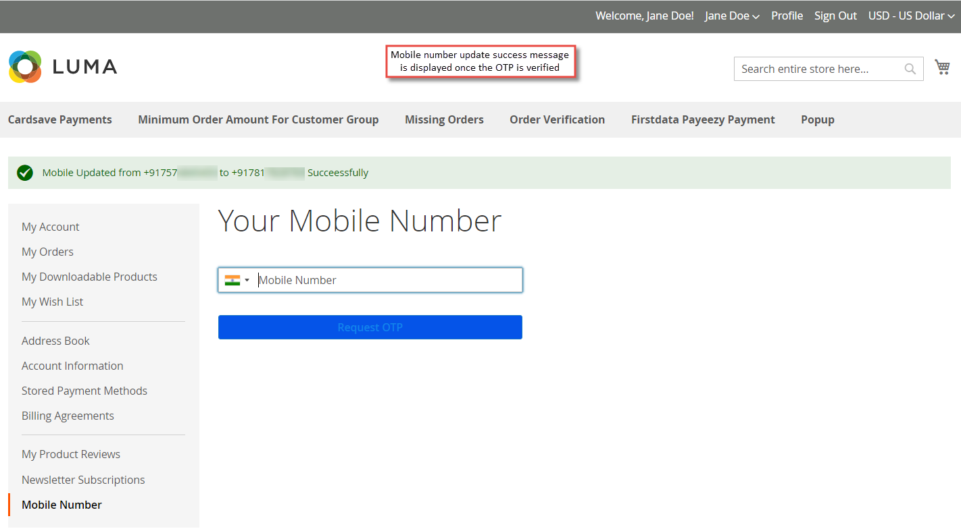Viewport: 961px width, 531px height.
Task: Click the search magnifier icon
Action: 910,68
